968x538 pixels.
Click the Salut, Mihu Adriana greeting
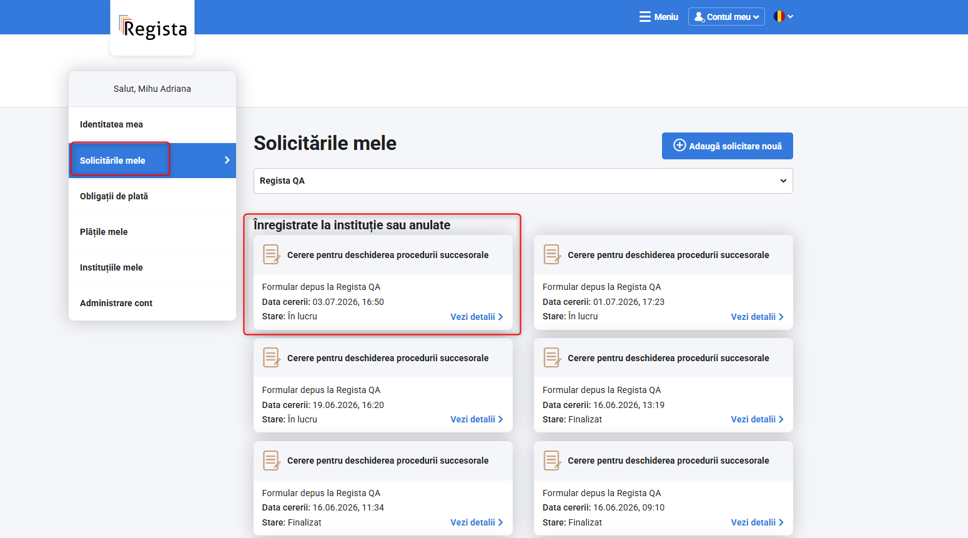(152, 89)
